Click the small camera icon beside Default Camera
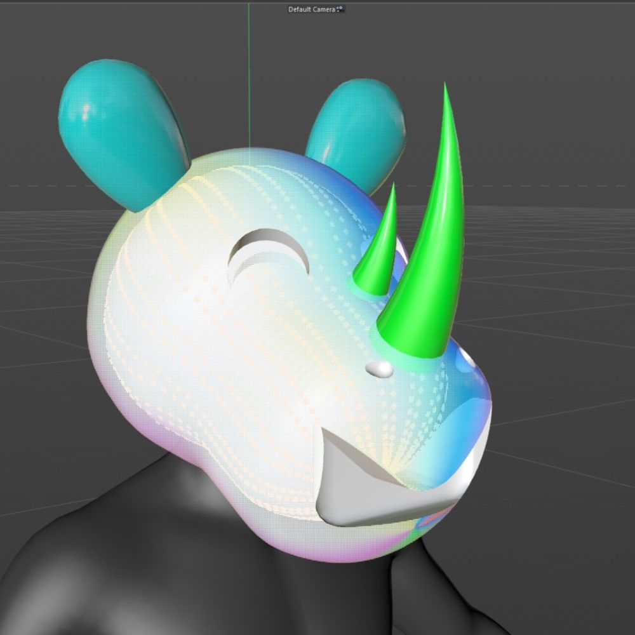Image resolution: width=635 pixels, height=635 pixels. point(340,8)
